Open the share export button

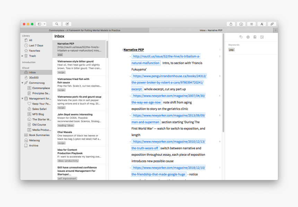click(231, 24)
